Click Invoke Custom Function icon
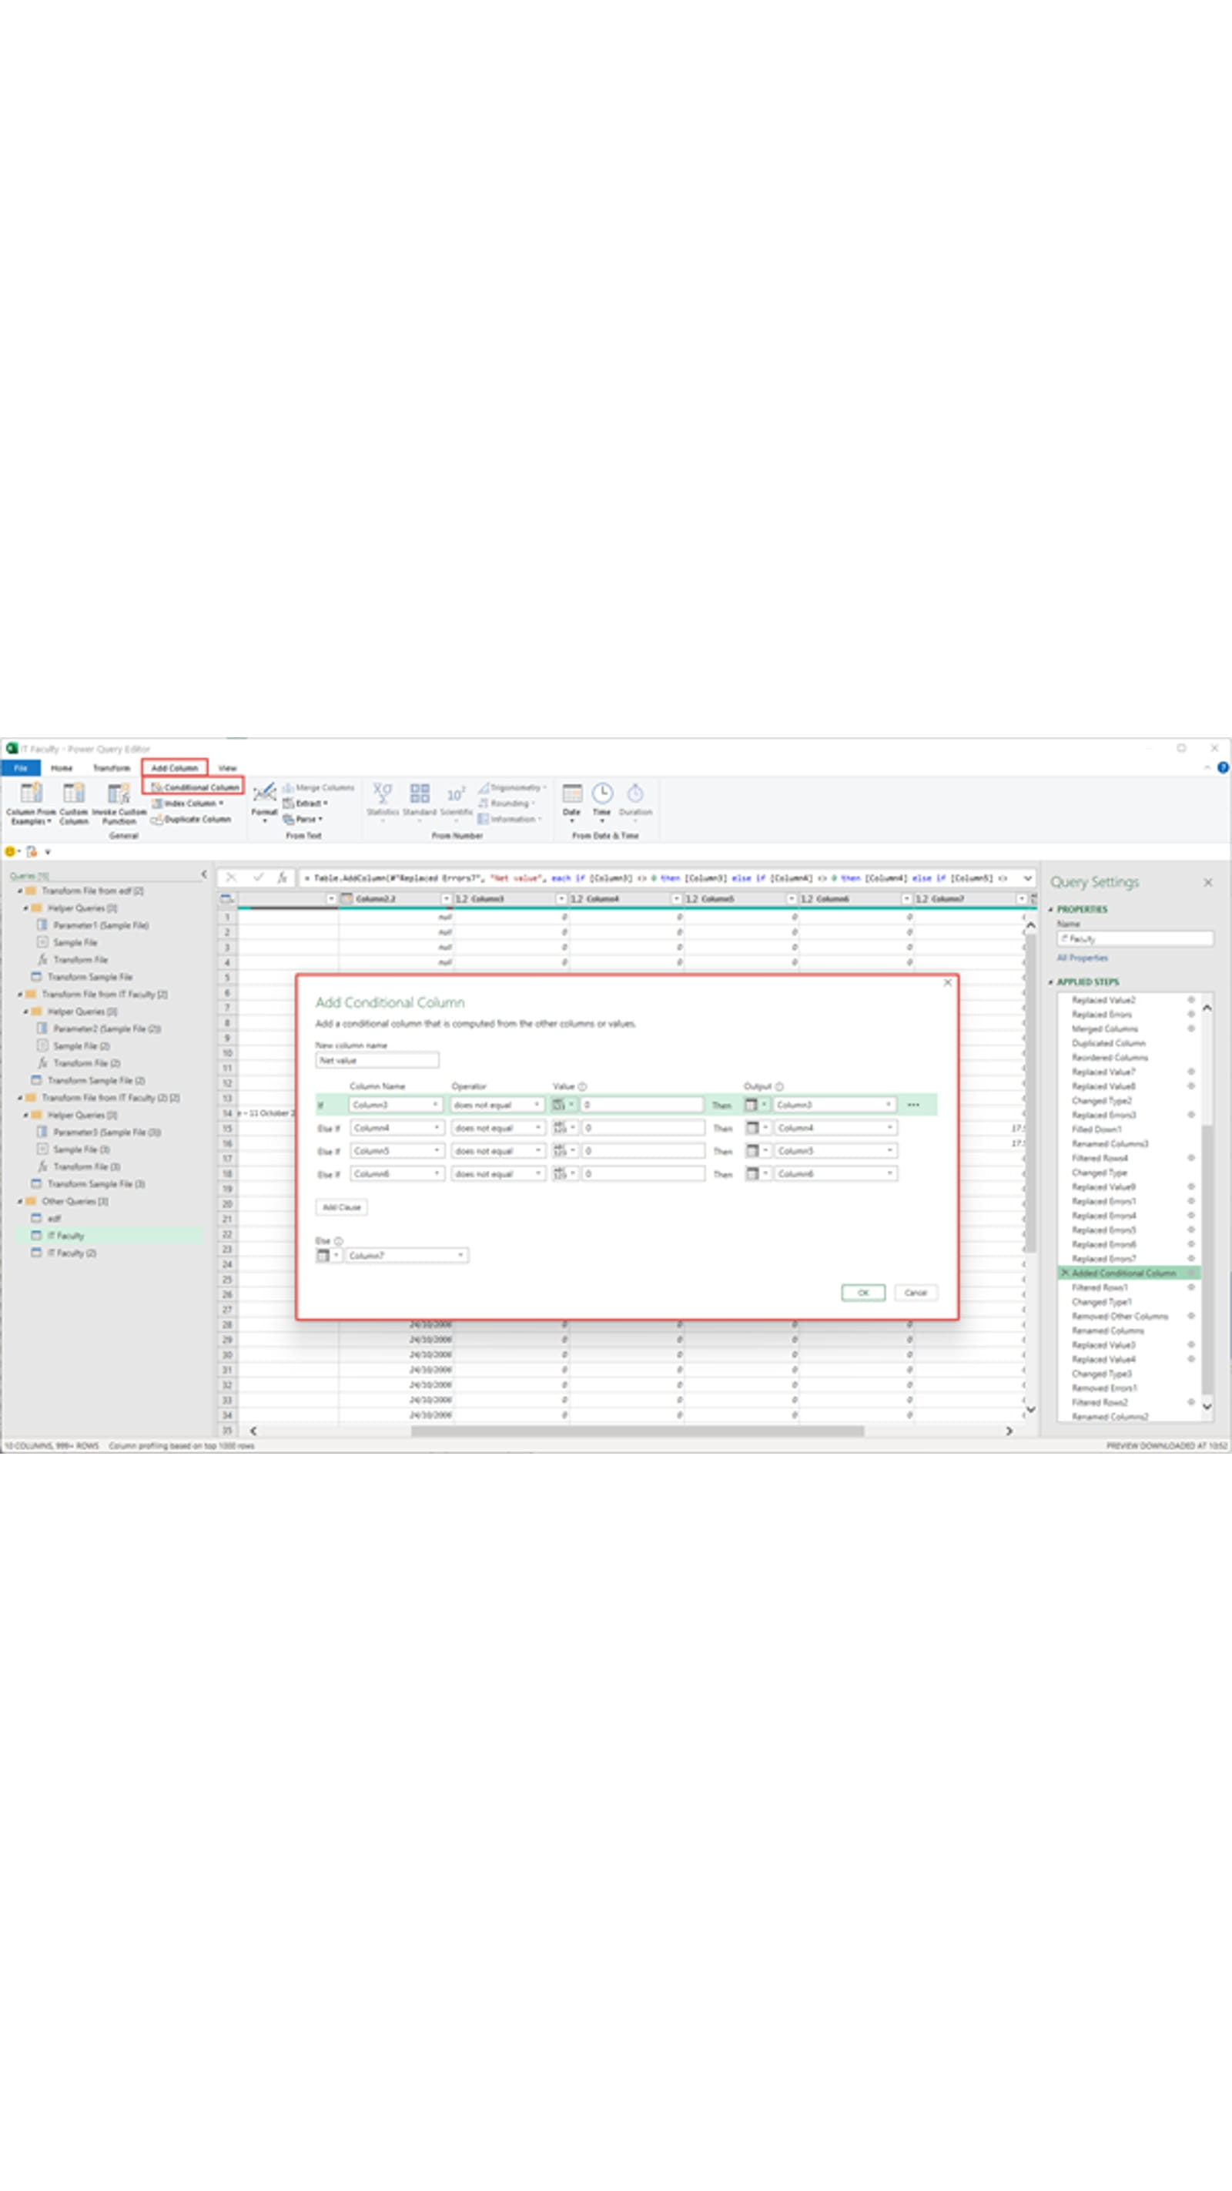Image resolution: width=1232 pixels, height=2191 pixels. (118, 794)
